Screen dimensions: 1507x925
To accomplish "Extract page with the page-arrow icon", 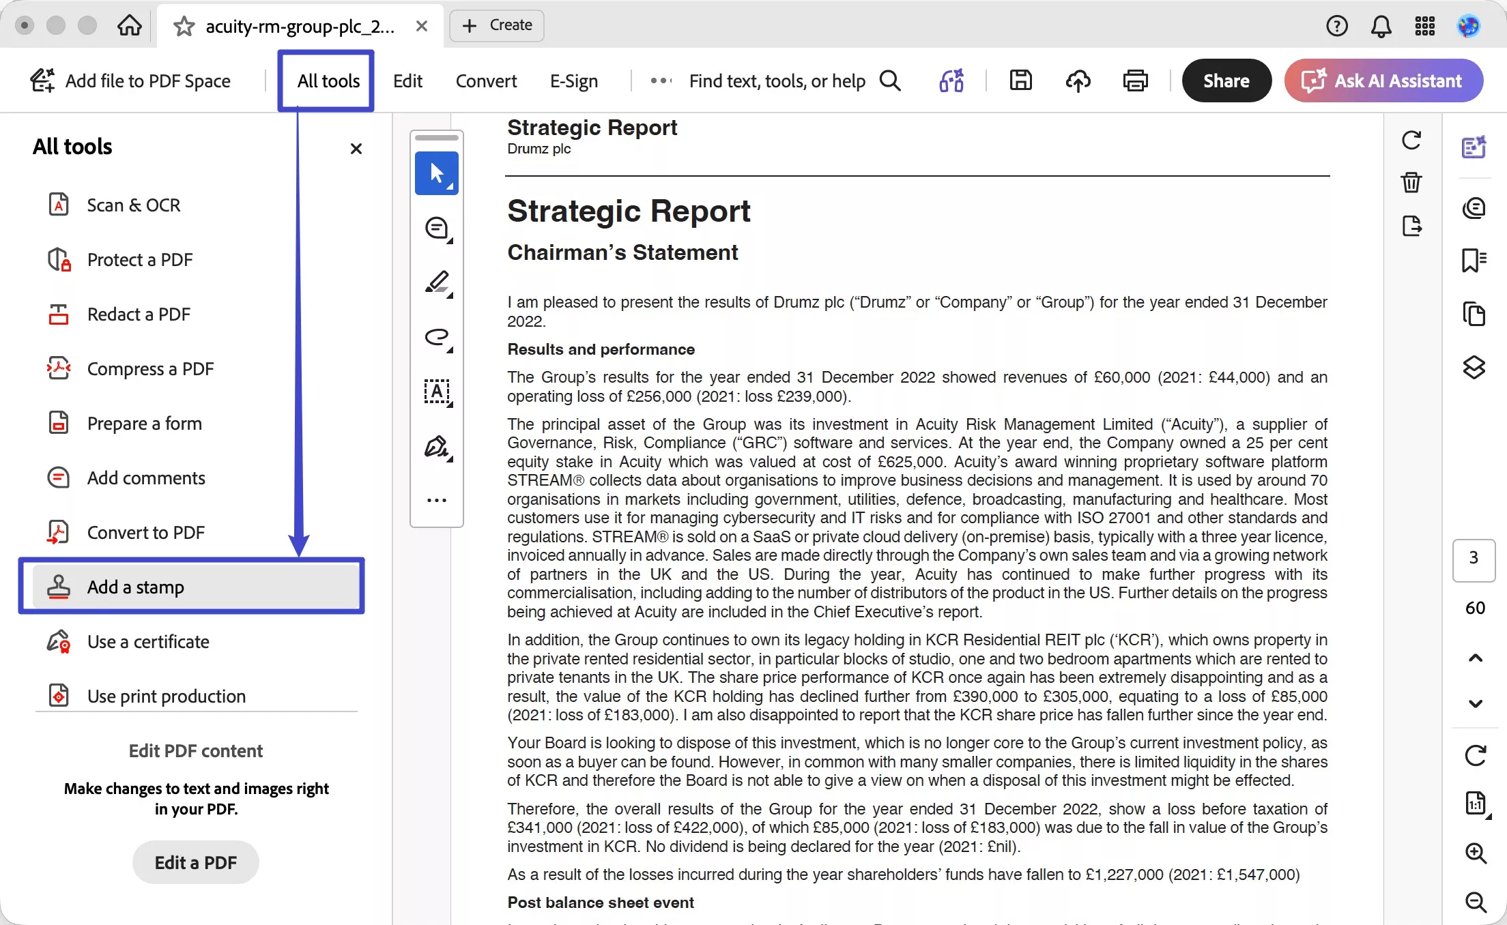I will (1411, 225).
